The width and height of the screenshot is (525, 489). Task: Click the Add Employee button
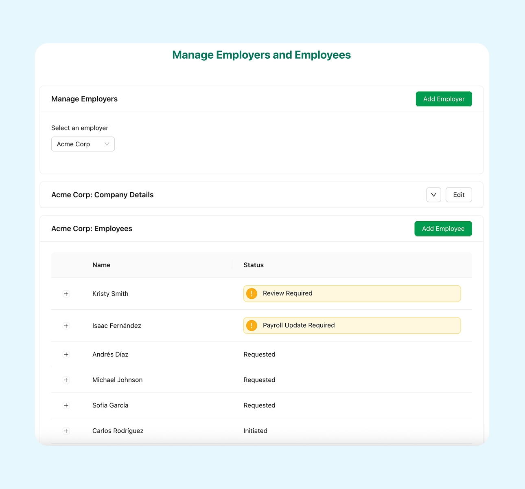[443, 229]
